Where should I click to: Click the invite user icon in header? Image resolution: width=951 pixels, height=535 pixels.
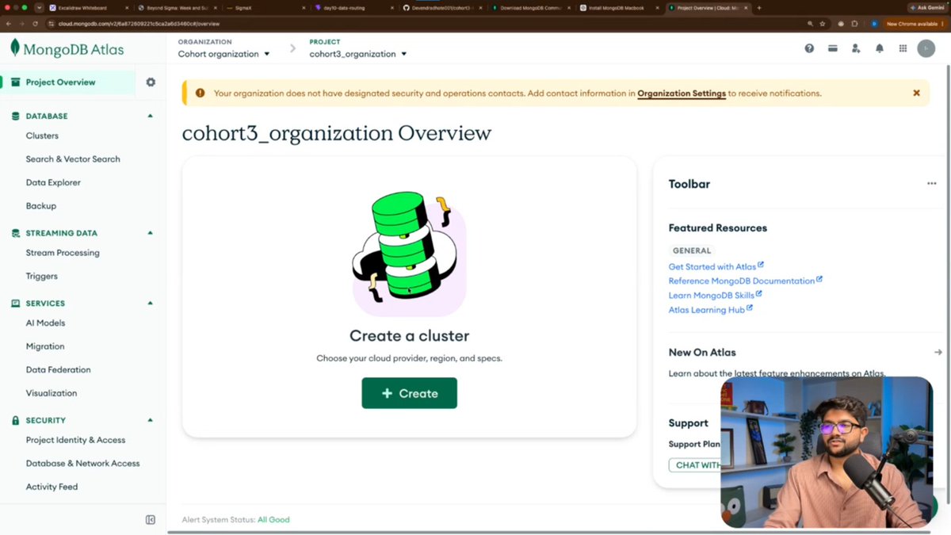856,48
